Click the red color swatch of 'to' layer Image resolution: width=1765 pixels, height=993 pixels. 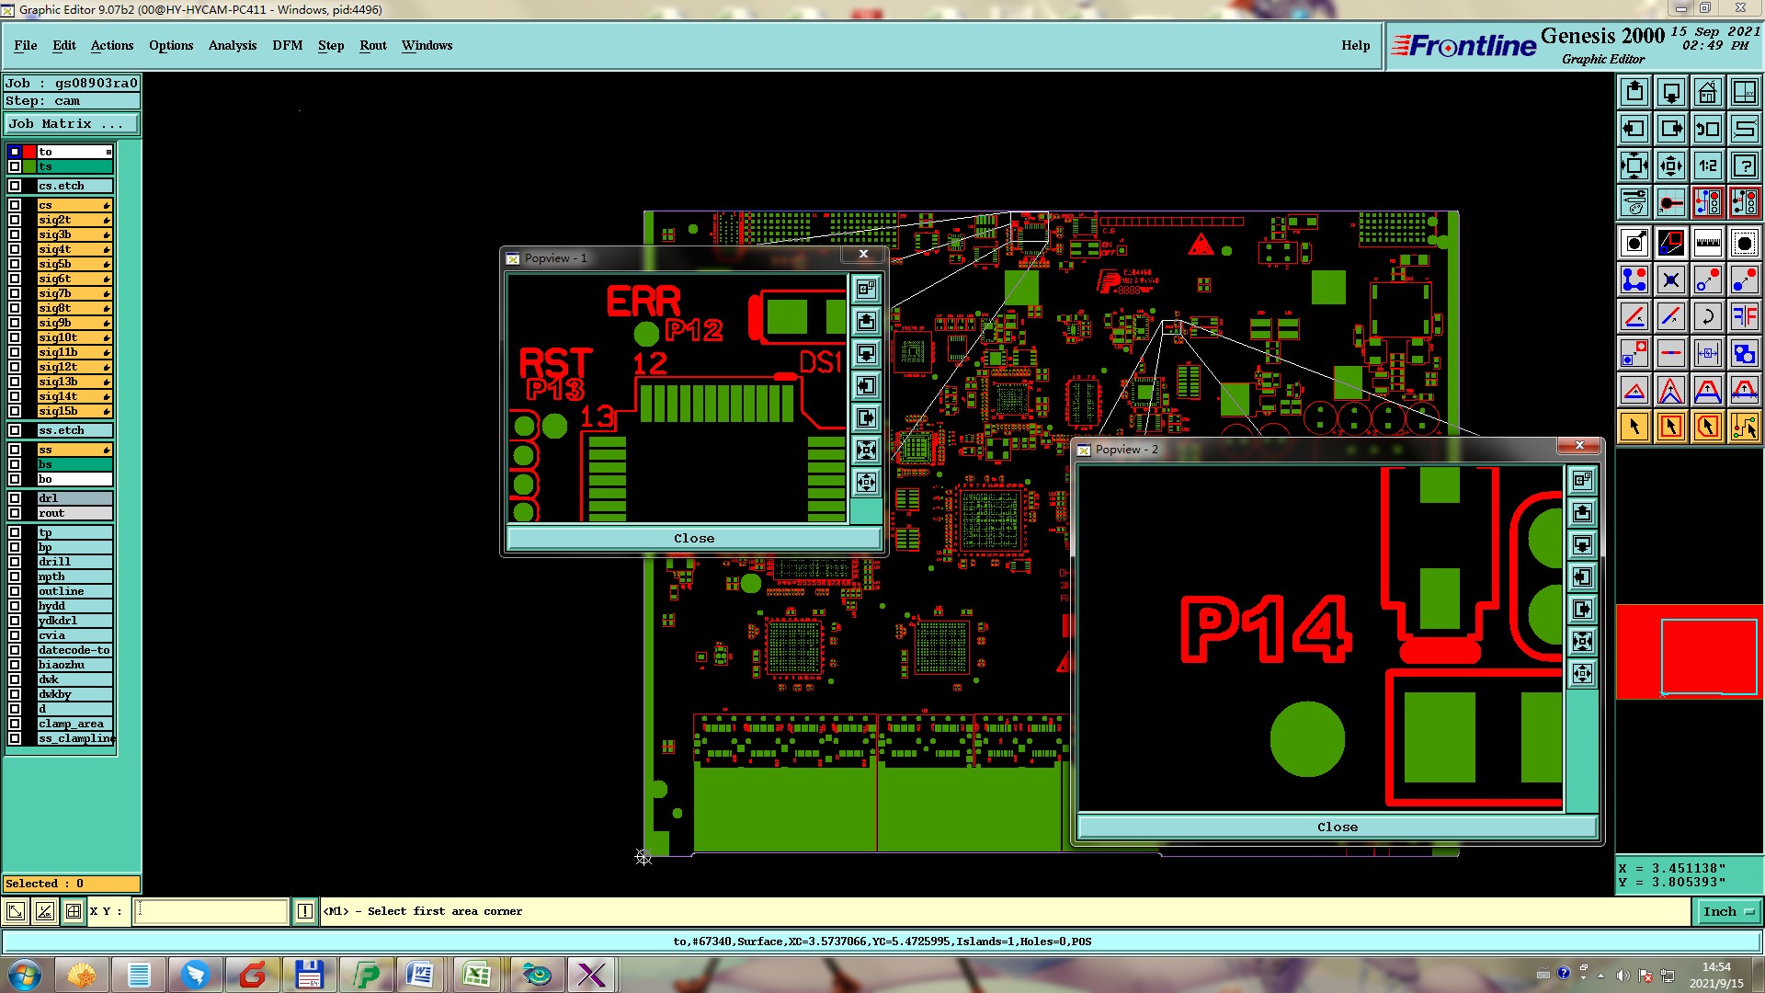[x=29, y=152]
